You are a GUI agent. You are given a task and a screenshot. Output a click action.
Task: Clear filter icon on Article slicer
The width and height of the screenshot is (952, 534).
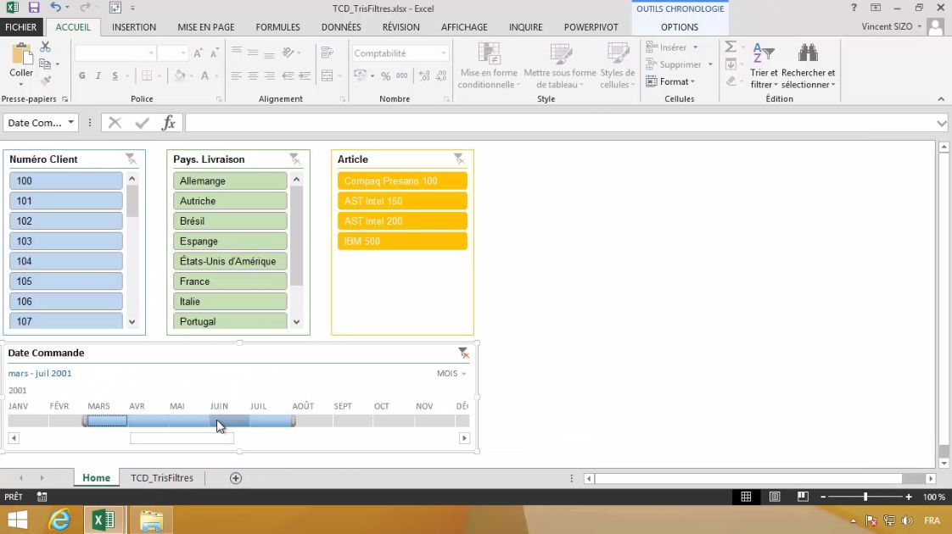pyautogui.click(x=459, y=159)
